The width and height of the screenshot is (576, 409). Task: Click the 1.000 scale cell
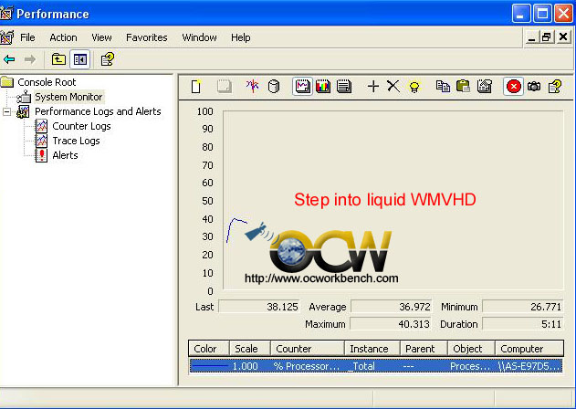(x=245, y=366)
